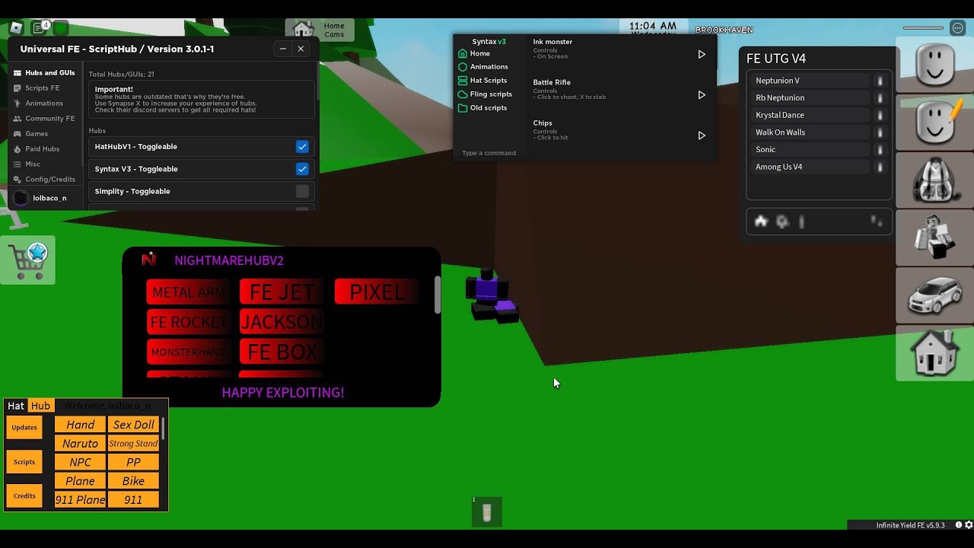Screen dimensions: 974x548
Task: Click the Nightmare Hub scrollbar
Action: [438, 295]
